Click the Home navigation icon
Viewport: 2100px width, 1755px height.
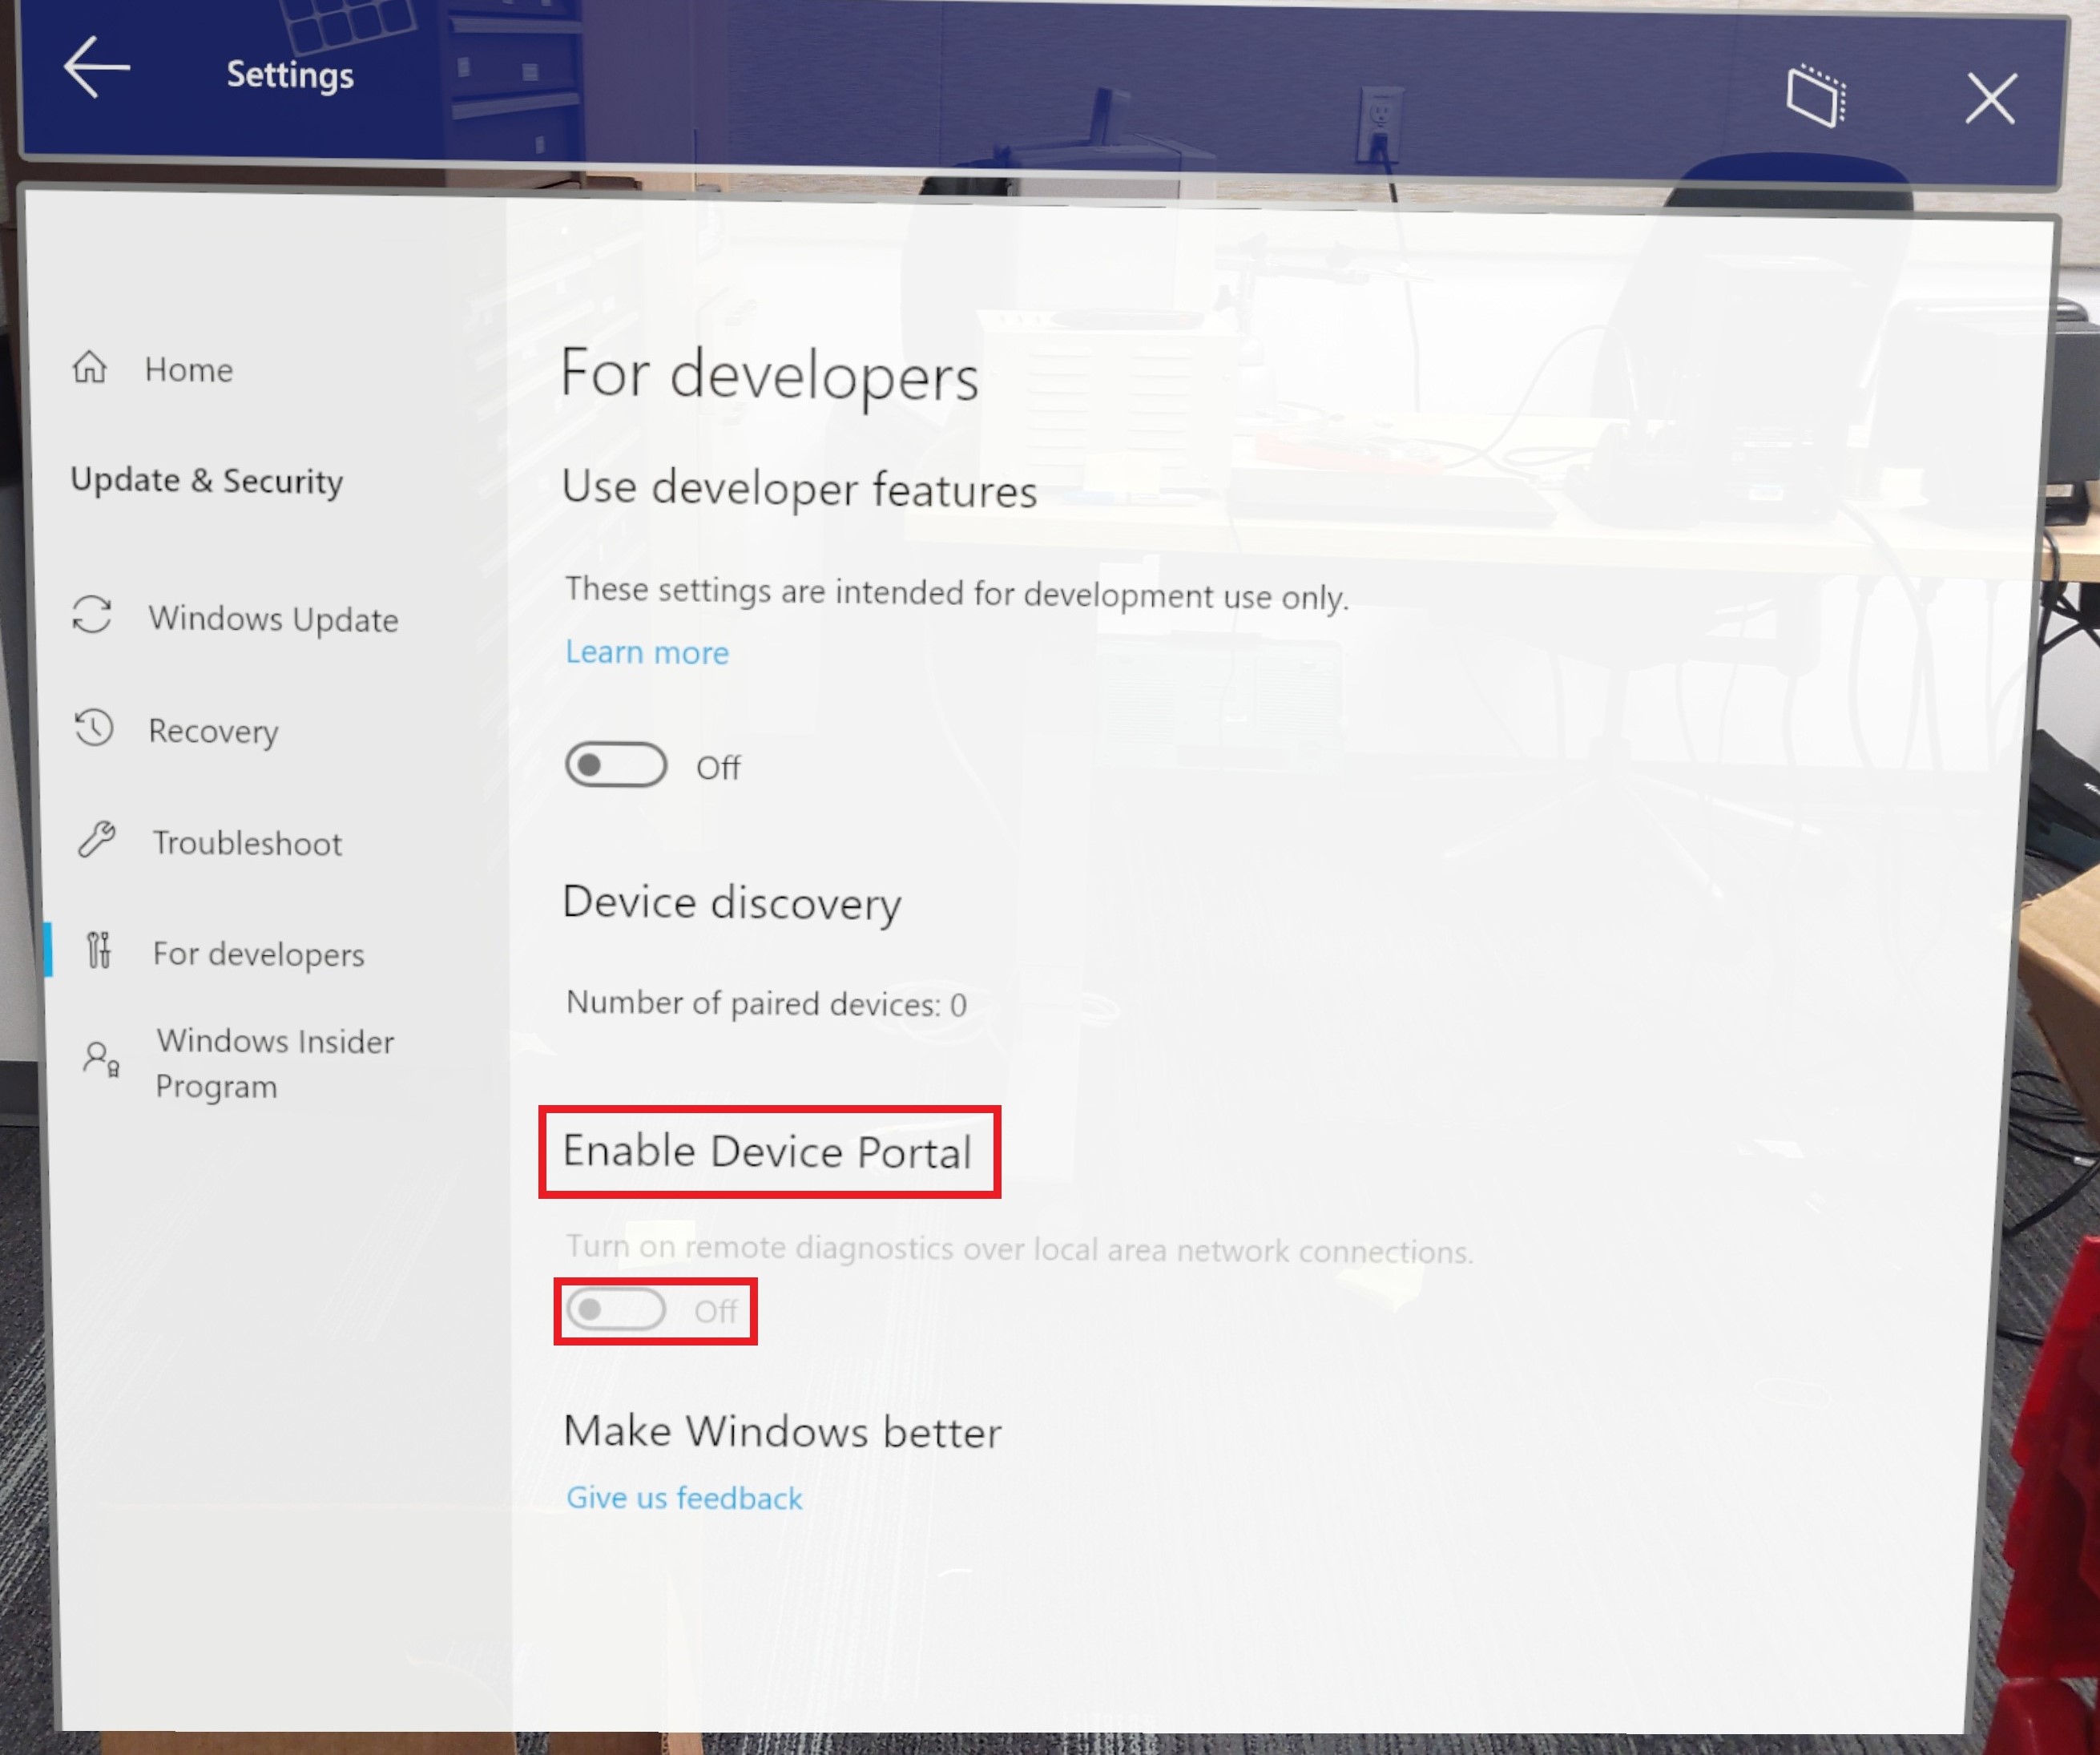coord(96,368)
